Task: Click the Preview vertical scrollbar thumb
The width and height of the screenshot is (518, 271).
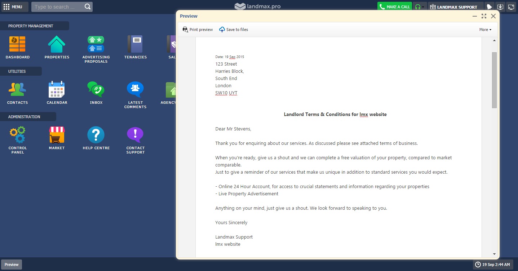Action: coord(494,80)
